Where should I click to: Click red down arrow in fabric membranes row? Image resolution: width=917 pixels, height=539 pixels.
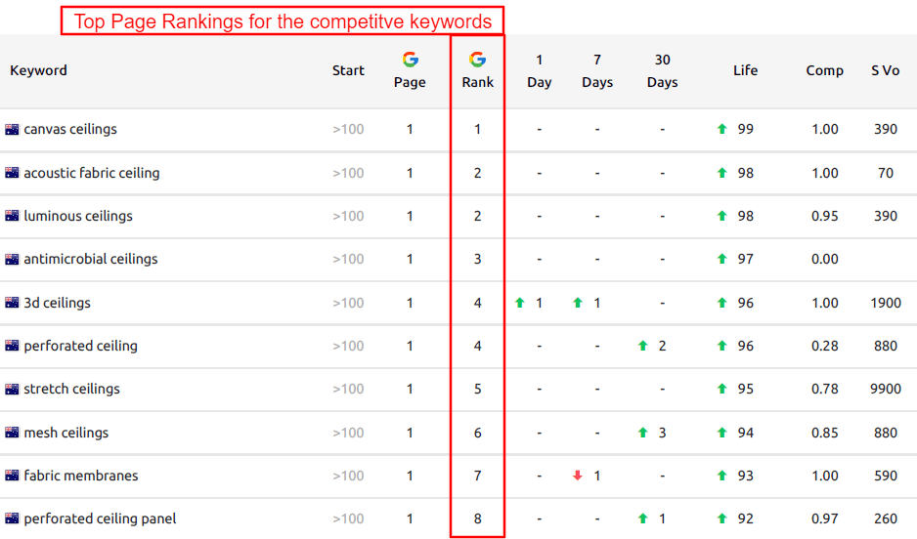(578, 476)
